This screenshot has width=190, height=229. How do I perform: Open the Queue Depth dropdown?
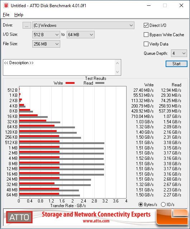[x=179, y=53]
